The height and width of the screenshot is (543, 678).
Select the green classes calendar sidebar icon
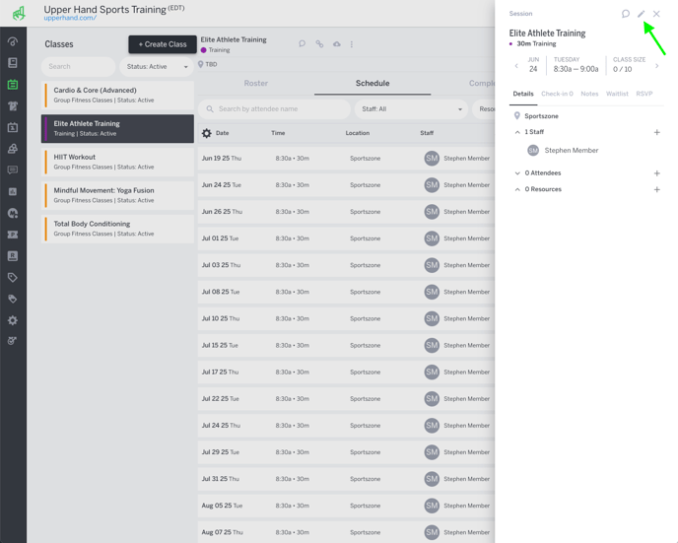pos(13,85)
